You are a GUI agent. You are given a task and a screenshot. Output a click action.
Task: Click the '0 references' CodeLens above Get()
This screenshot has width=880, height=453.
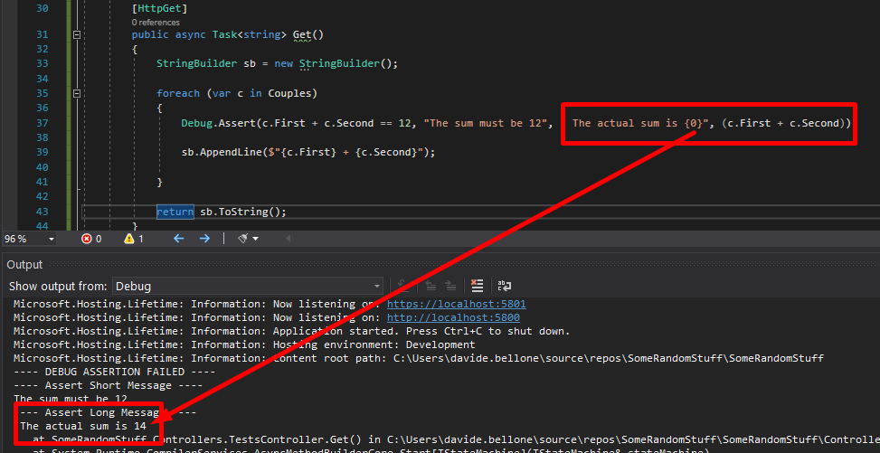[156, 22]
